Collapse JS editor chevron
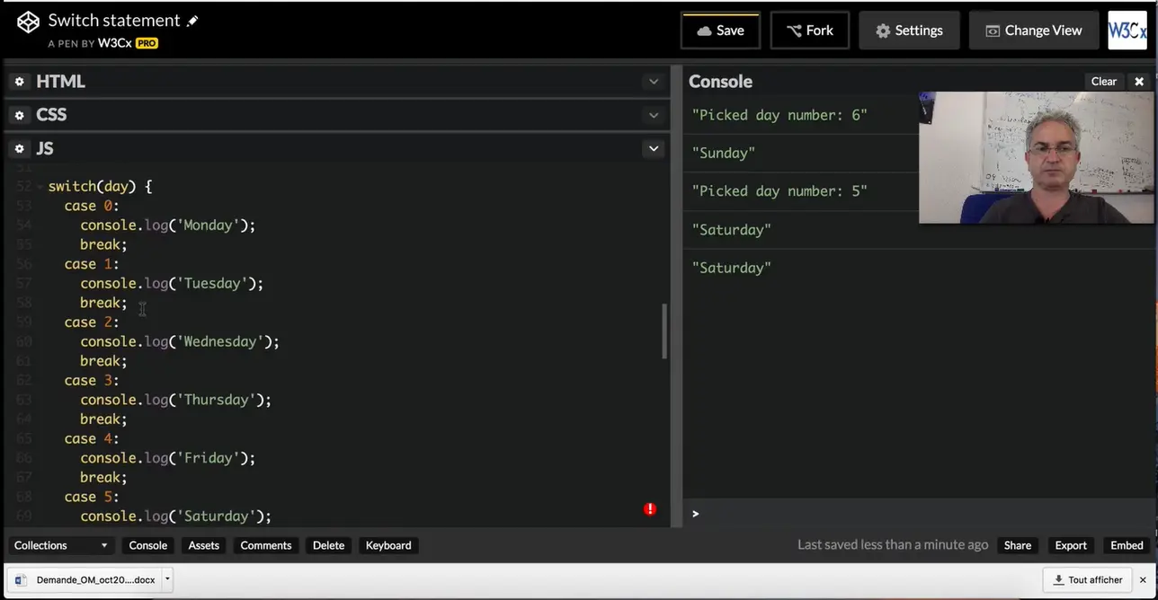This screenshot has height=600, width=1158. pyautogui.click(x=654, y=148)
